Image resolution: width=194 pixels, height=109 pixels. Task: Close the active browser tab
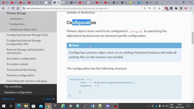59,2
